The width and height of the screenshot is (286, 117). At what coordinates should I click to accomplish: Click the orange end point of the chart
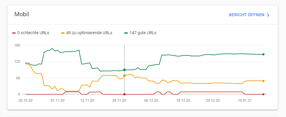coord(263,81)
